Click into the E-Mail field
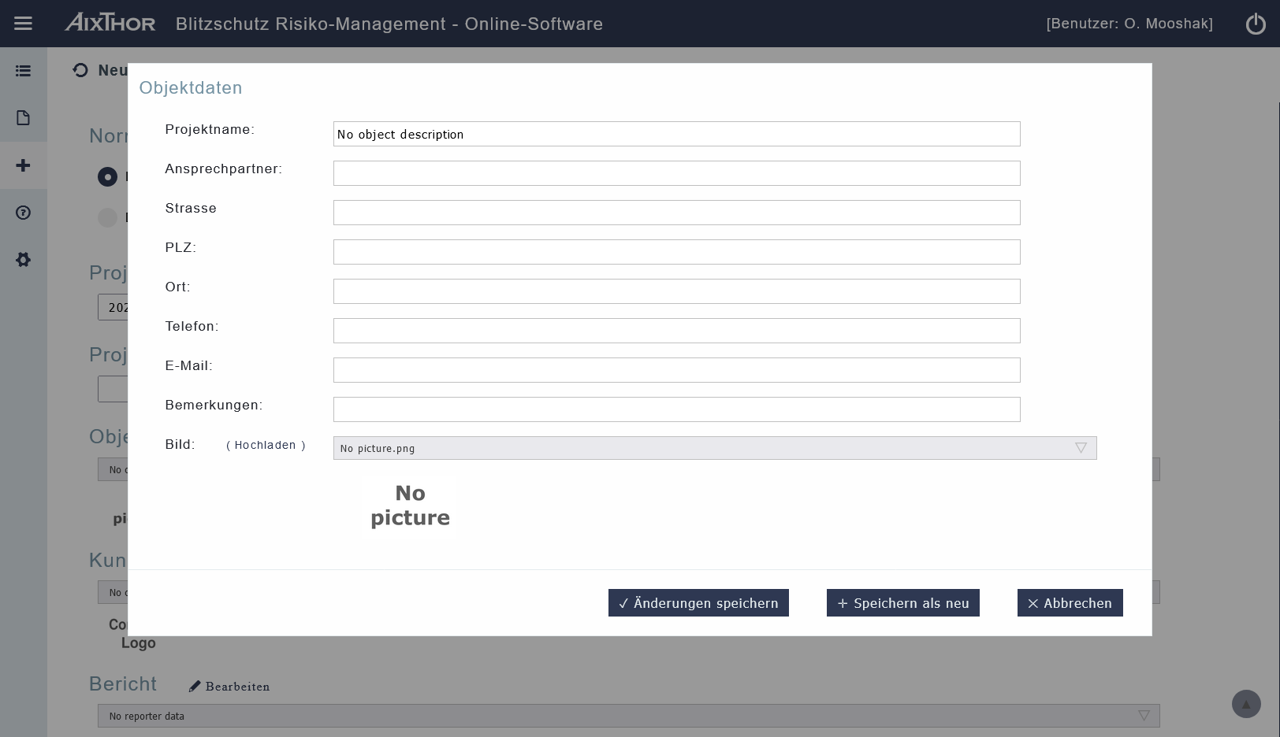This screenshot has width=1280, height=737. click(676, 370)
